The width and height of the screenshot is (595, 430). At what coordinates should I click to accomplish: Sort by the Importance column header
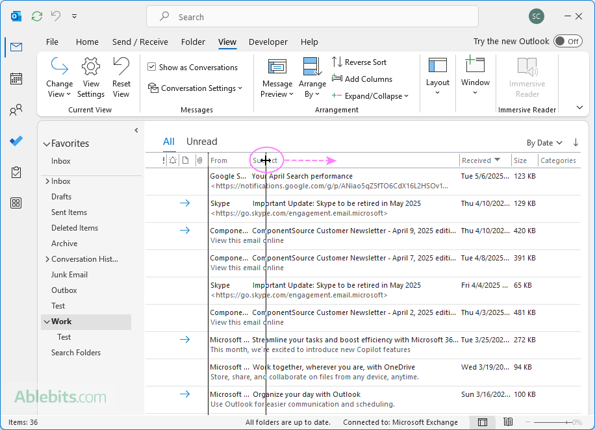click(164, 160)
